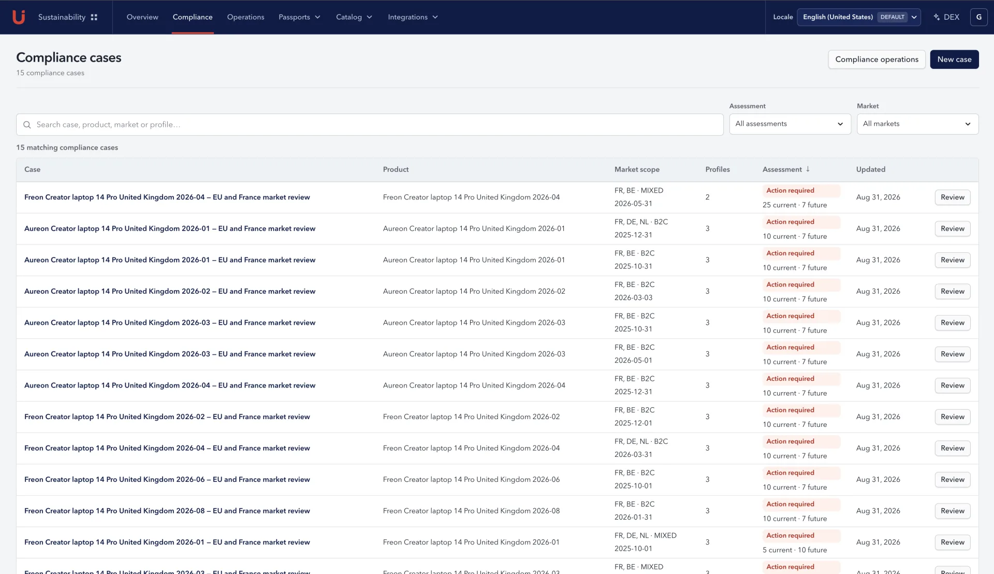The image size is (994, 574).
Task: Open Freon 2026-08 EU and France market review link
Action: coord(167,511)
